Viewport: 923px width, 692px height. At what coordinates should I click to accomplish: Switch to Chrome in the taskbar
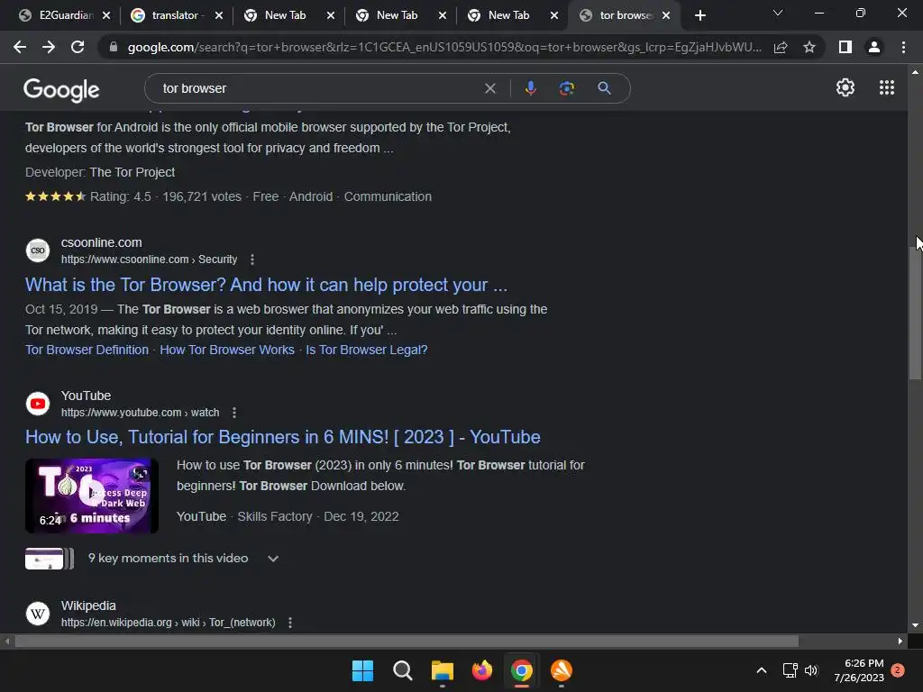(522, 670)
